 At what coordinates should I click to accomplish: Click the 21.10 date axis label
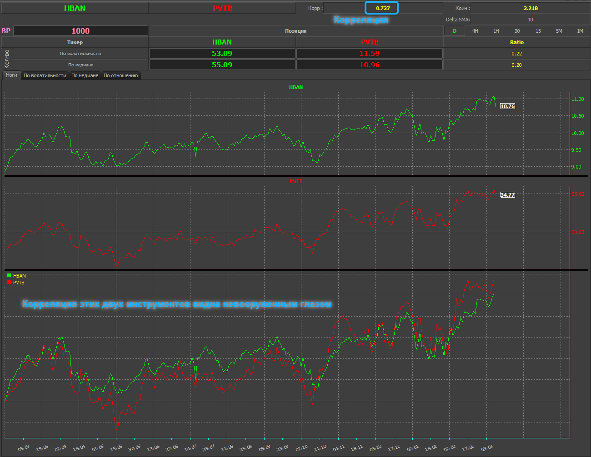(320, 448)
